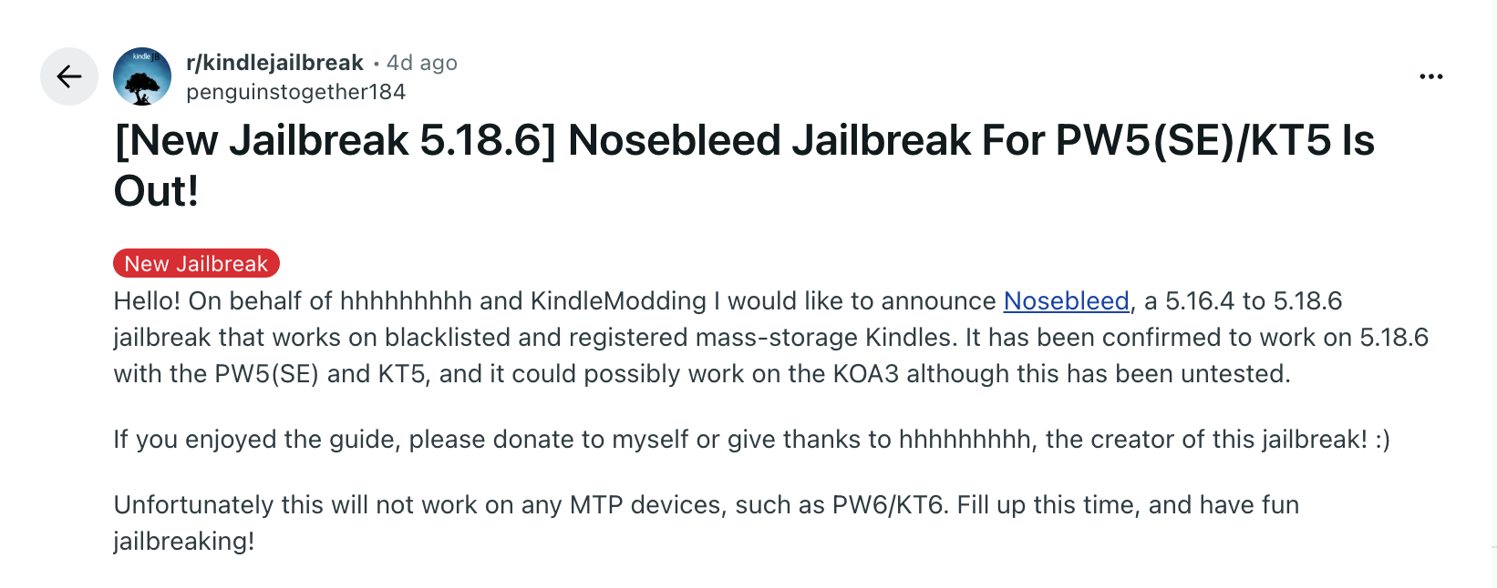Image resolution: width=1497 pixels, height=588 pixels.
Task: Click "Hello!" at the start of the post
Action: [x=147, y=301]
